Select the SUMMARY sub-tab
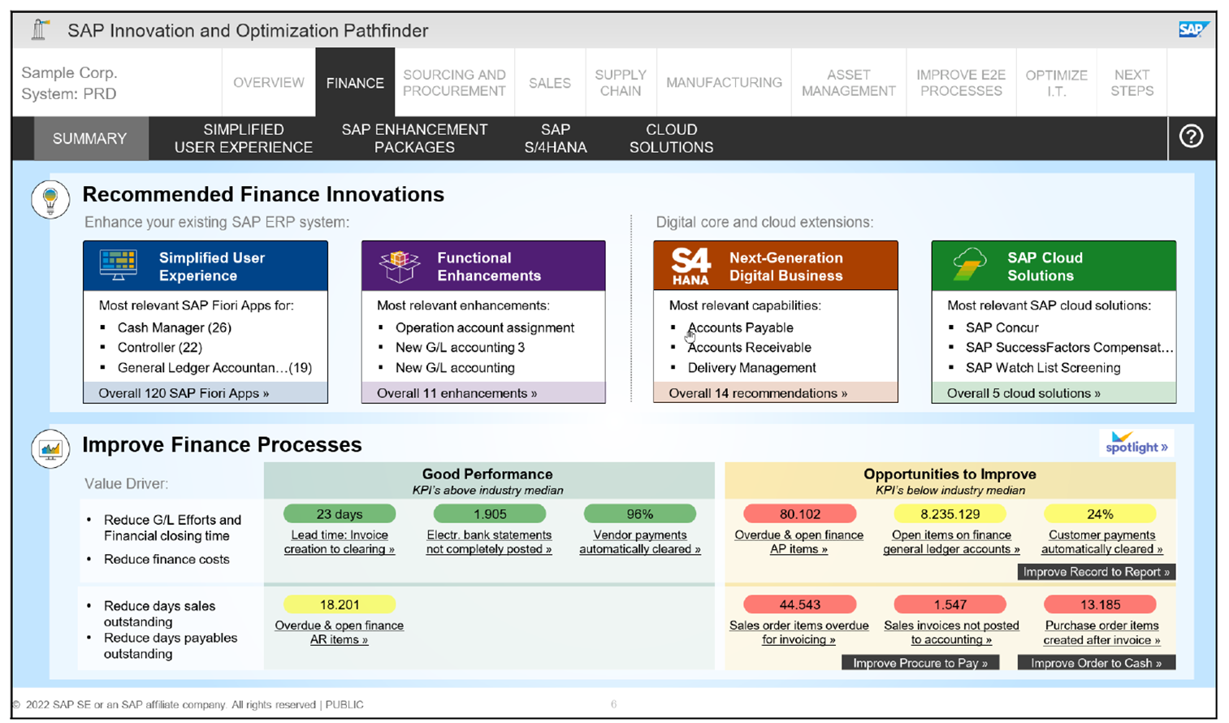Screen dimensions: 1229x723 [90, 137]
